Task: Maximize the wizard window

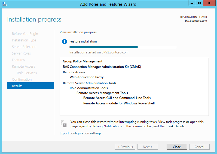Action: click(x=199, y=3)
